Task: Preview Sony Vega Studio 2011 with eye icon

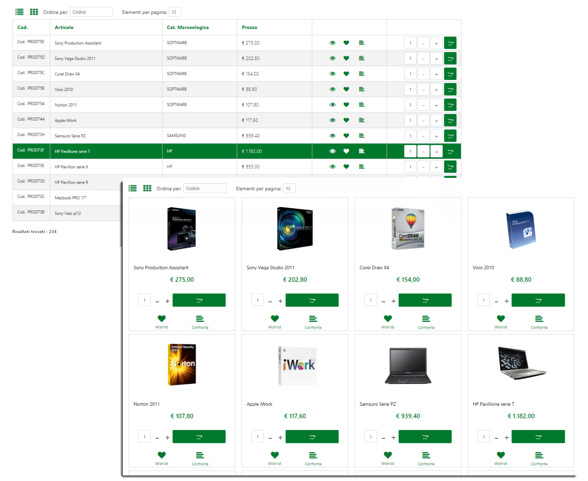Action: [332, 58]
